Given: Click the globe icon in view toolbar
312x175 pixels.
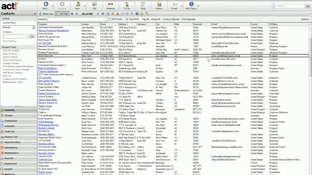Looking at the screenshot, I should 137,14.
